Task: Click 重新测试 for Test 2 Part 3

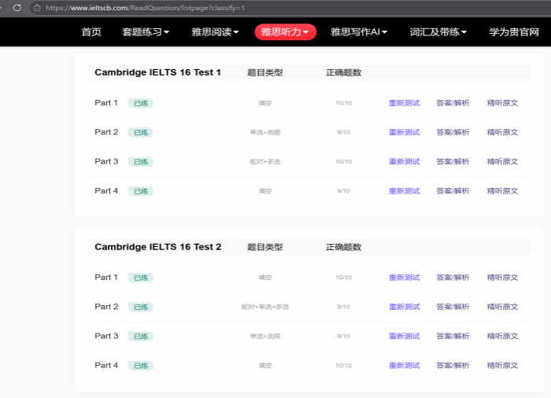Action: pos(404,336)
